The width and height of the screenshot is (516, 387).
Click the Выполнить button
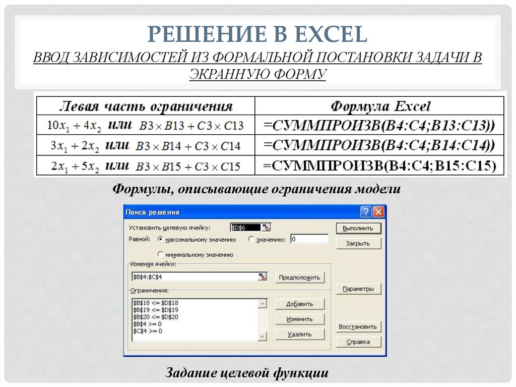click(x=358, y=229)
